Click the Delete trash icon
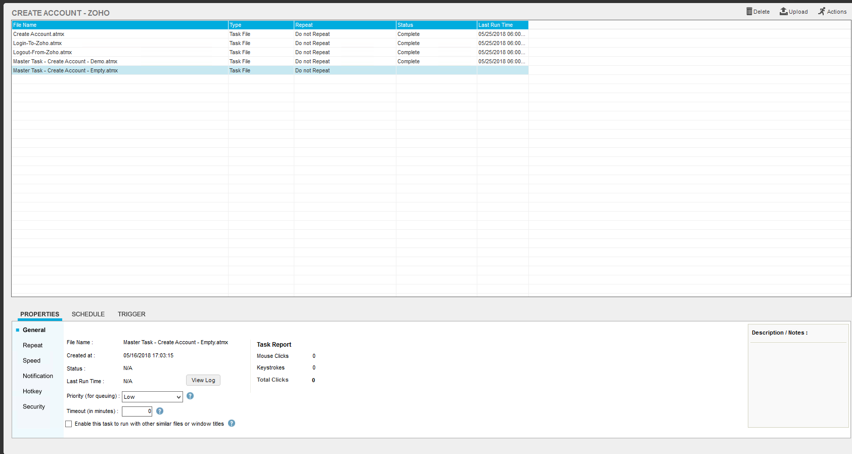This screenshot has height=454, width=852. click(749, 11)
